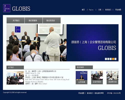Click the GLOBIS logo icon in header

(x=7, y=8)
